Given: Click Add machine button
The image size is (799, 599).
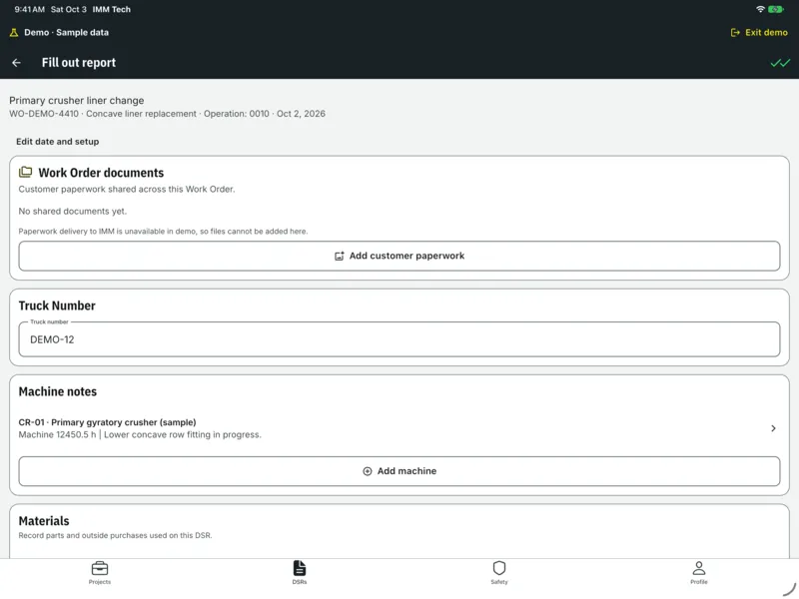Looking at the screenshot, I should click(x=399, y=471).
